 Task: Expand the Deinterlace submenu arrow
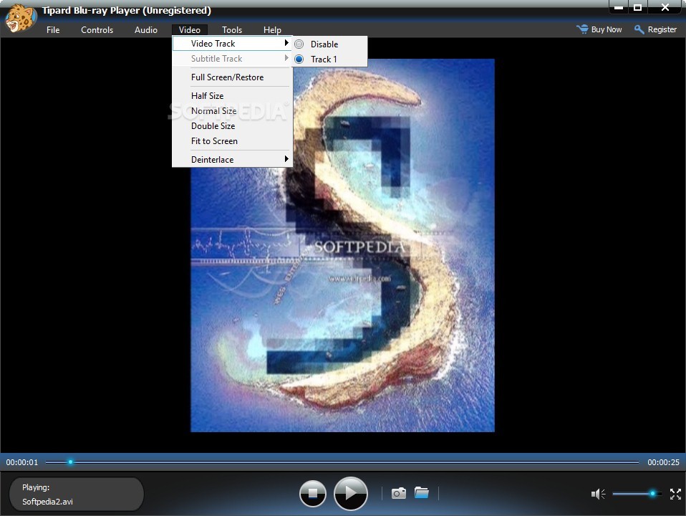click(x=286, y=159)
